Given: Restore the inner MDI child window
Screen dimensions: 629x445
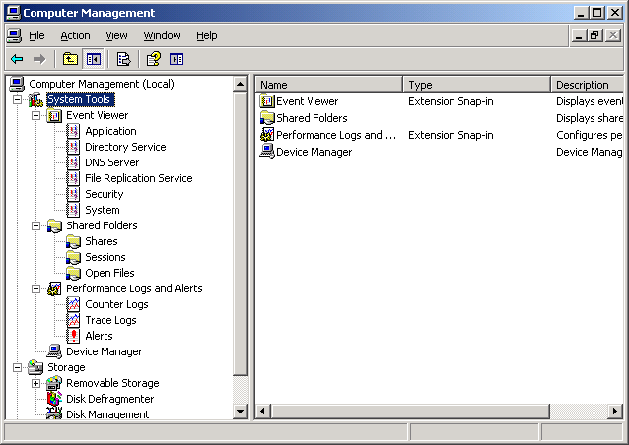Looking at the screenshot, I should click(595, 35).
